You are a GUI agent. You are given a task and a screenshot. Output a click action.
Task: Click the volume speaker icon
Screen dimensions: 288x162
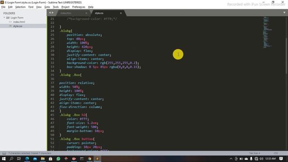point(261,159)
